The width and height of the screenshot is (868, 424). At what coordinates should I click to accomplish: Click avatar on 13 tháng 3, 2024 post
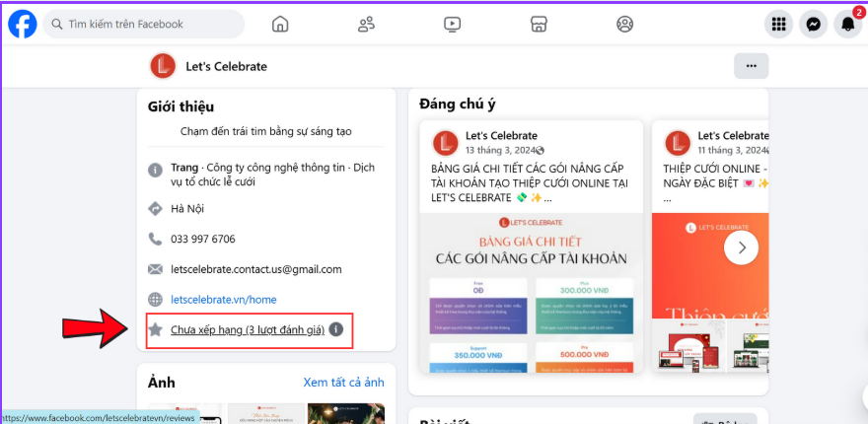point(446,143)
